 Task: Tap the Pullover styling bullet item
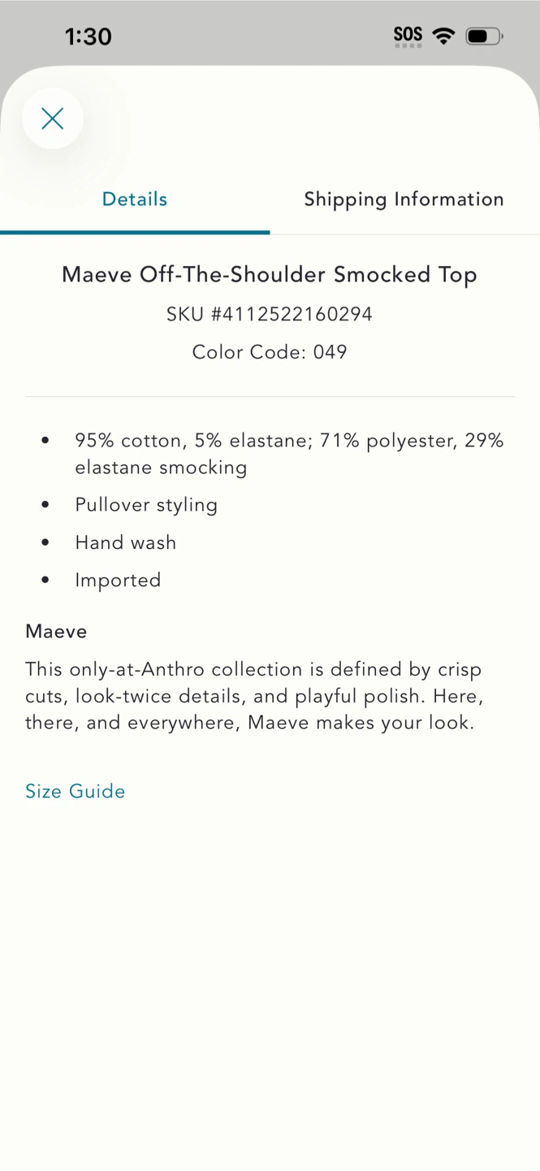coord(146,505)
